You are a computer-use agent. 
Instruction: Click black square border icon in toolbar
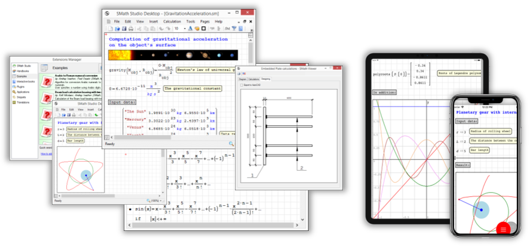click(x=204, y=29)
